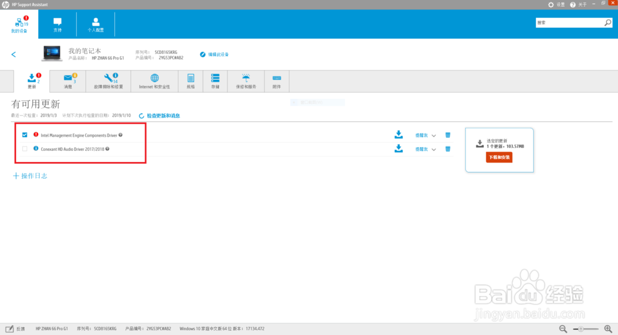Open the 我的设备 section in top bar

click(x=19, y=24)
